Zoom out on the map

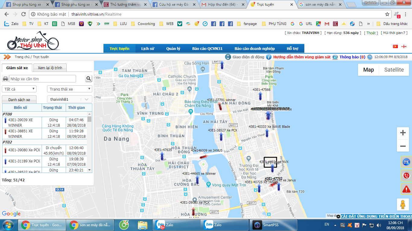pos(403,146)
